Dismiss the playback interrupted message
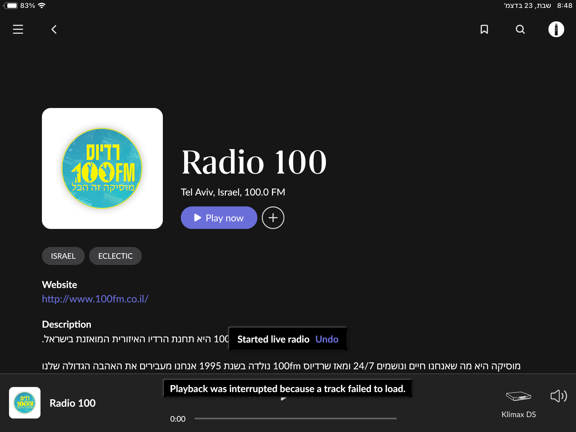The width and height of the screenshot is (576, 432). 287,388
